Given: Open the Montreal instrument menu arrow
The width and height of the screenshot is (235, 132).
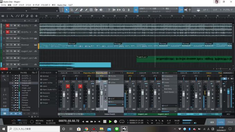Looking at the screenshot, I should 56,76.
